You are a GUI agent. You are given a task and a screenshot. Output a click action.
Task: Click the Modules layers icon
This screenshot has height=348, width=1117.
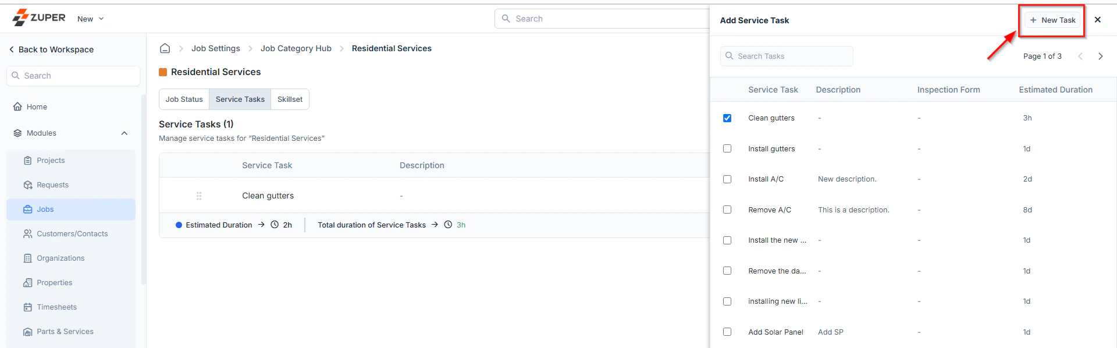17,133
